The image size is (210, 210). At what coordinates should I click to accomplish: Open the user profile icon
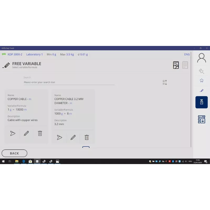201,58
